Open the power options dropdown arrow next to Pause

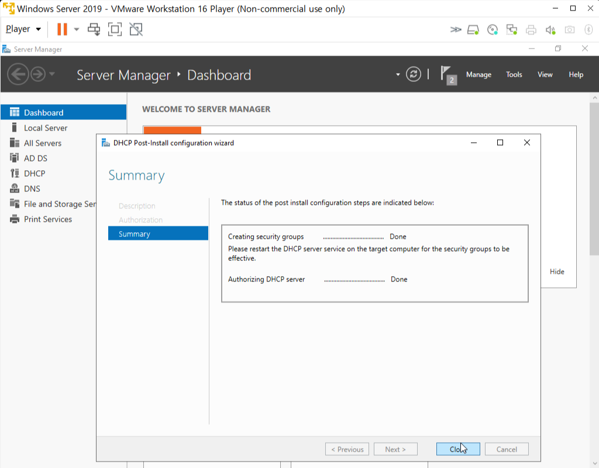coord(77,29)
